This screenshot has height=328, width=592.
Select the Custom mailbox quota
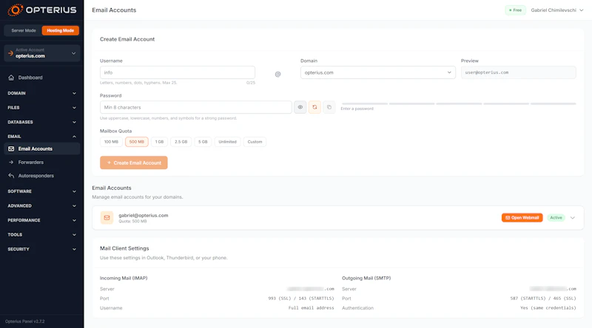point(255,142)
